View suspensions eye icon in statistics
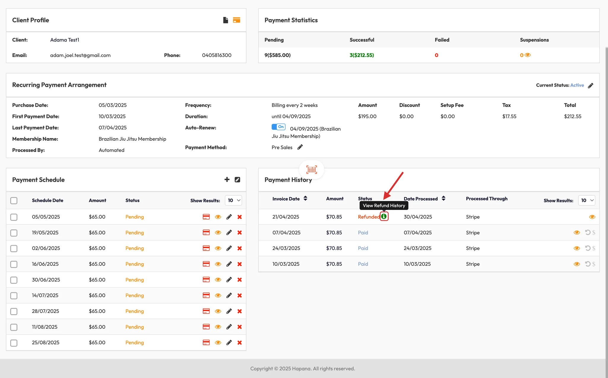This screenshot has height=378, width=608. 528,55
